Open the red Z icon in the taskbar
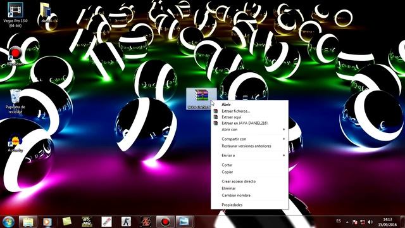 pyautogui.click(x=146, y=222)
